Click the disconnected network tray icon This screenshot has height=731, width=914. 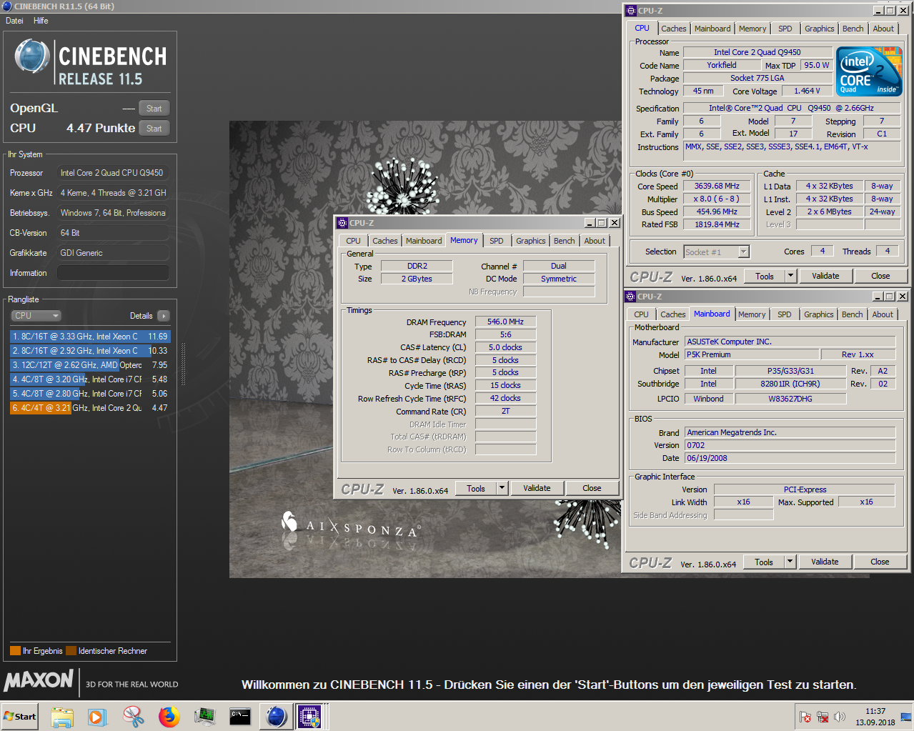(x=823, y=717)
